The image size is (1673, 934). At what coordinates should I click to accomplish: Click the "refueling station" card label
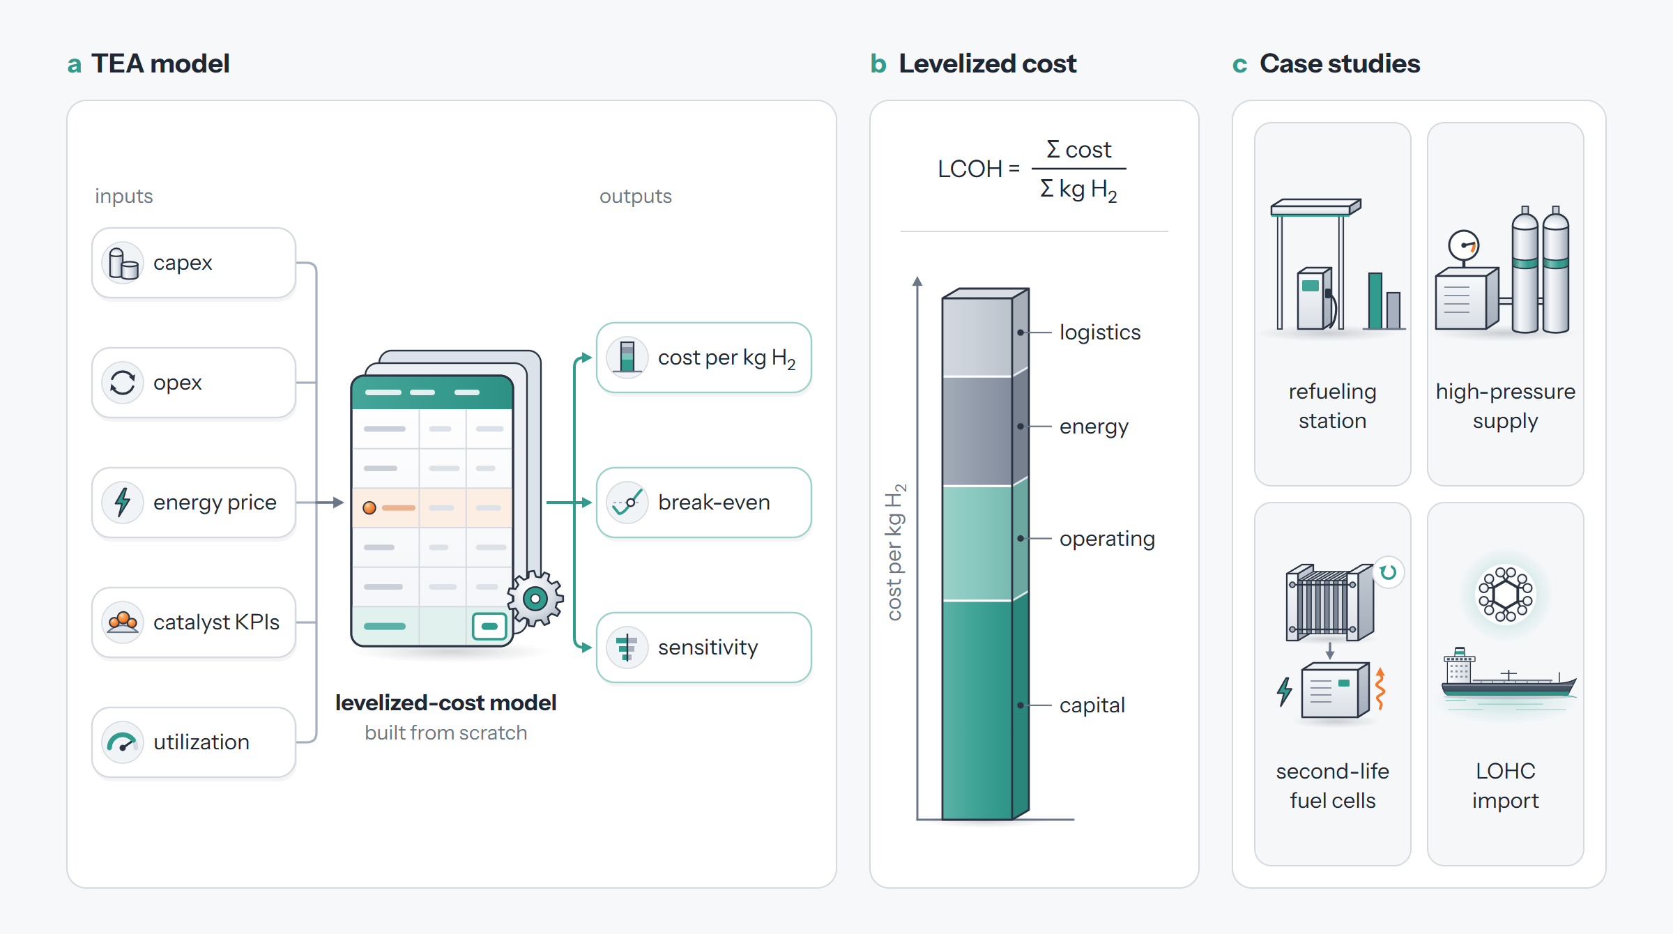pos(1333,406)
